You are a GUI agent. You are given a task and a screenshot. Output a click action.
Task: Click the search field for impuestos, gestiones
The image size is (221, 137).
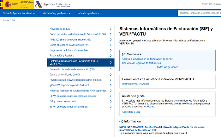pos(199,13)
